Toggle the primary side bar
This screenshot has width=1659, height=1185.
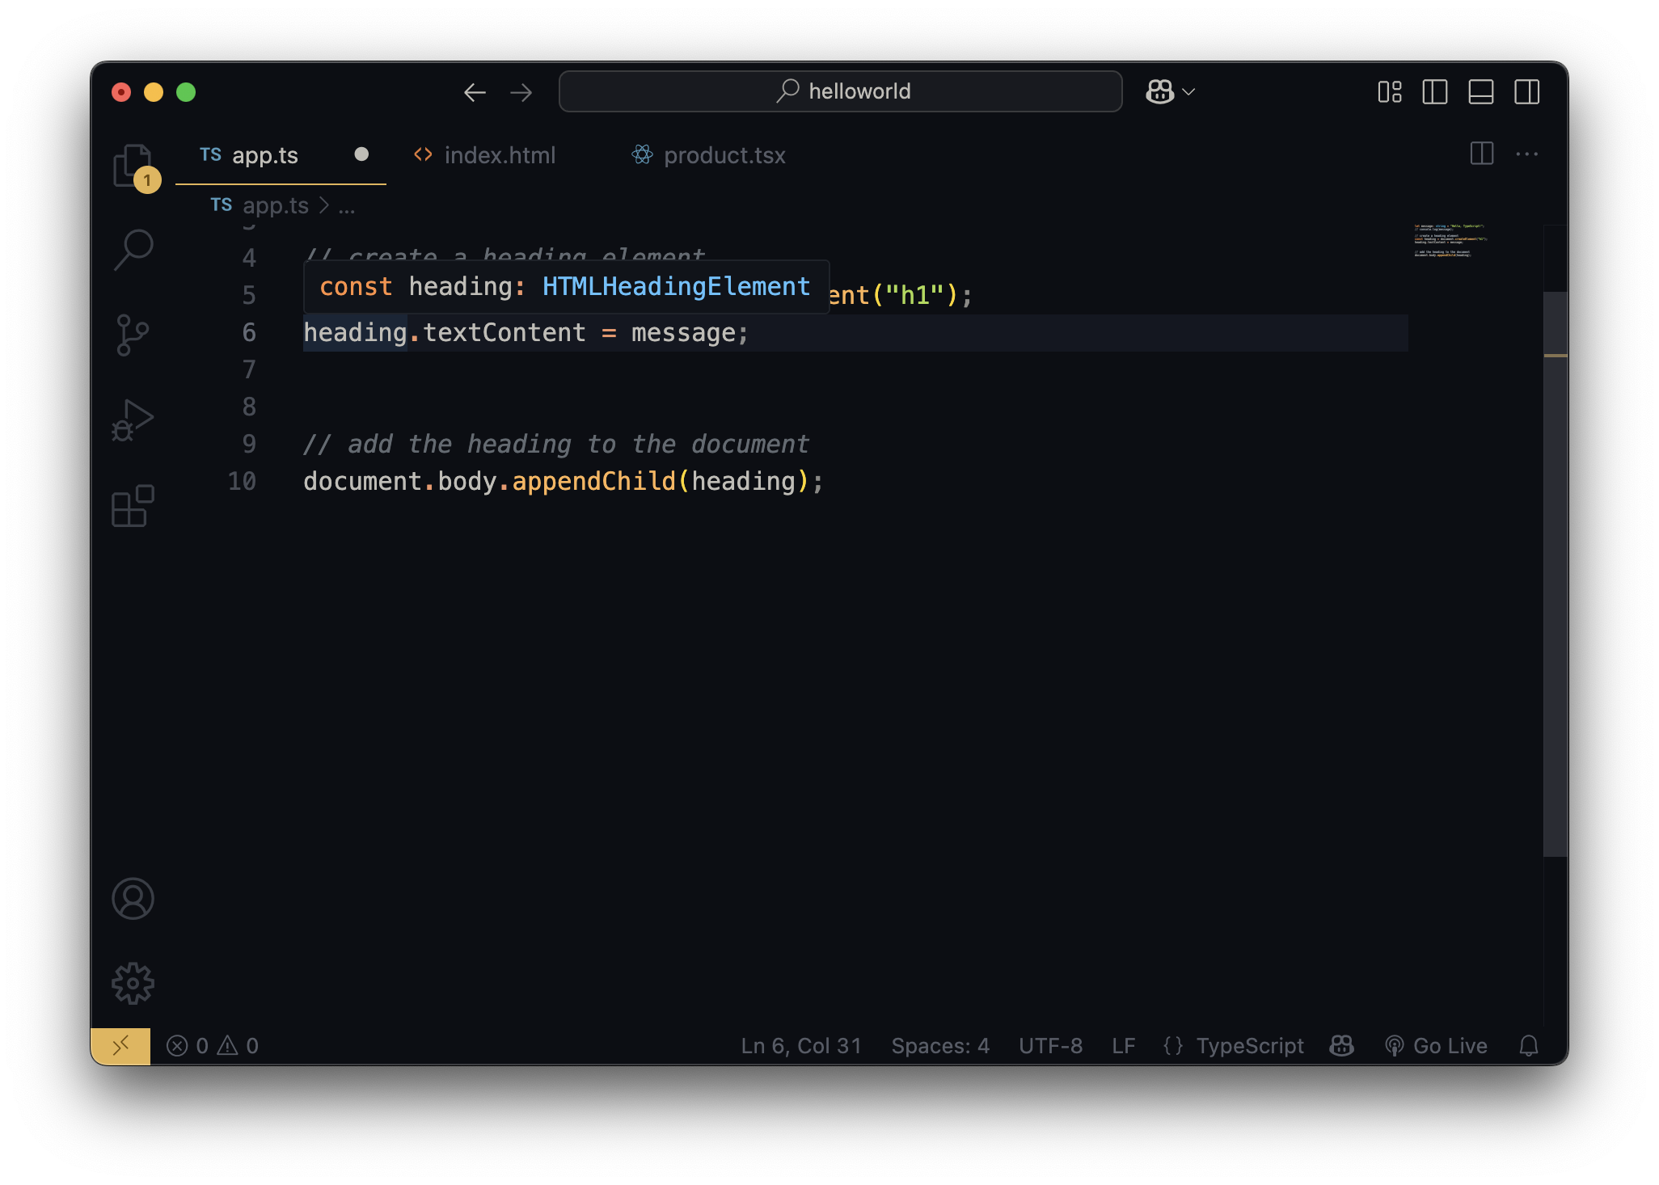coord(1435,92)
